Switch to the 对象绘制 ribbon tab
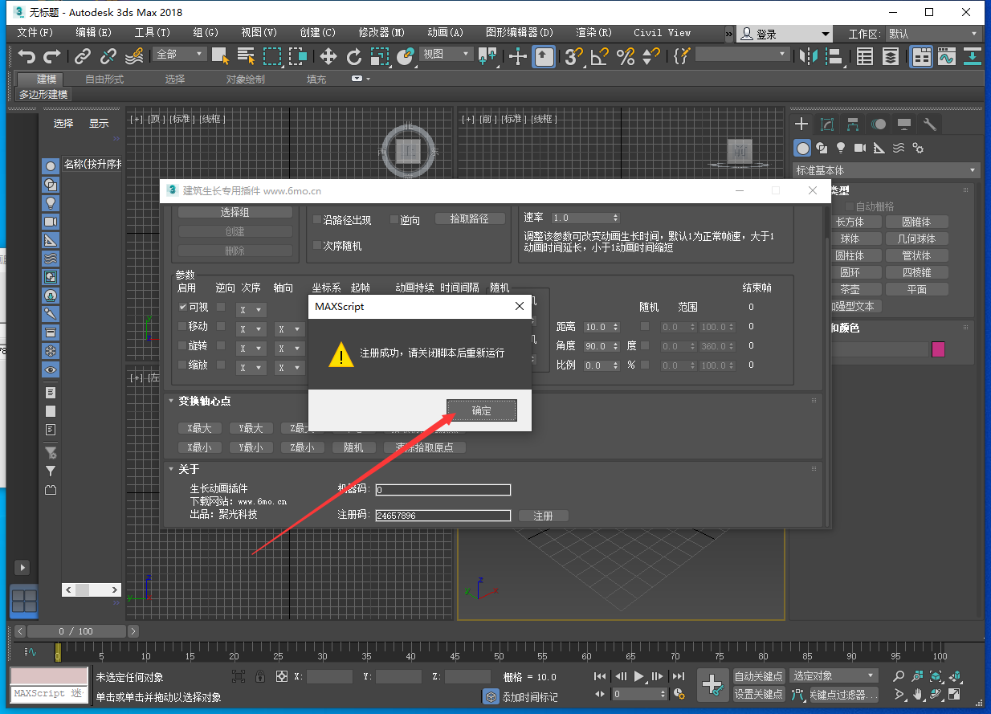 coord(245,79)
